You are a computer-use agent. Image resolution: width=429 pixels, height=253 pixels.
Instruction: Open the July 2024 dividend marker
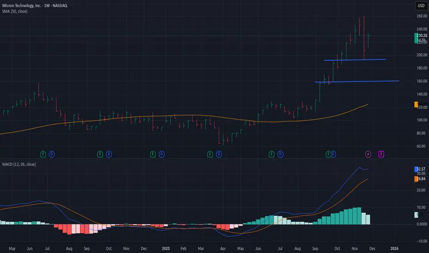(52, 154)
